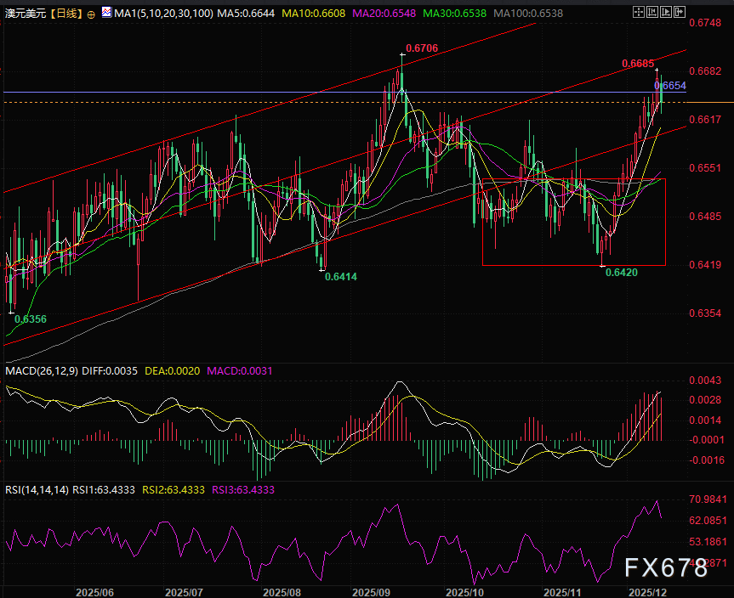734x598 pixels.
Task: Open the 日线 period selector
Action: tap(65, 14)
